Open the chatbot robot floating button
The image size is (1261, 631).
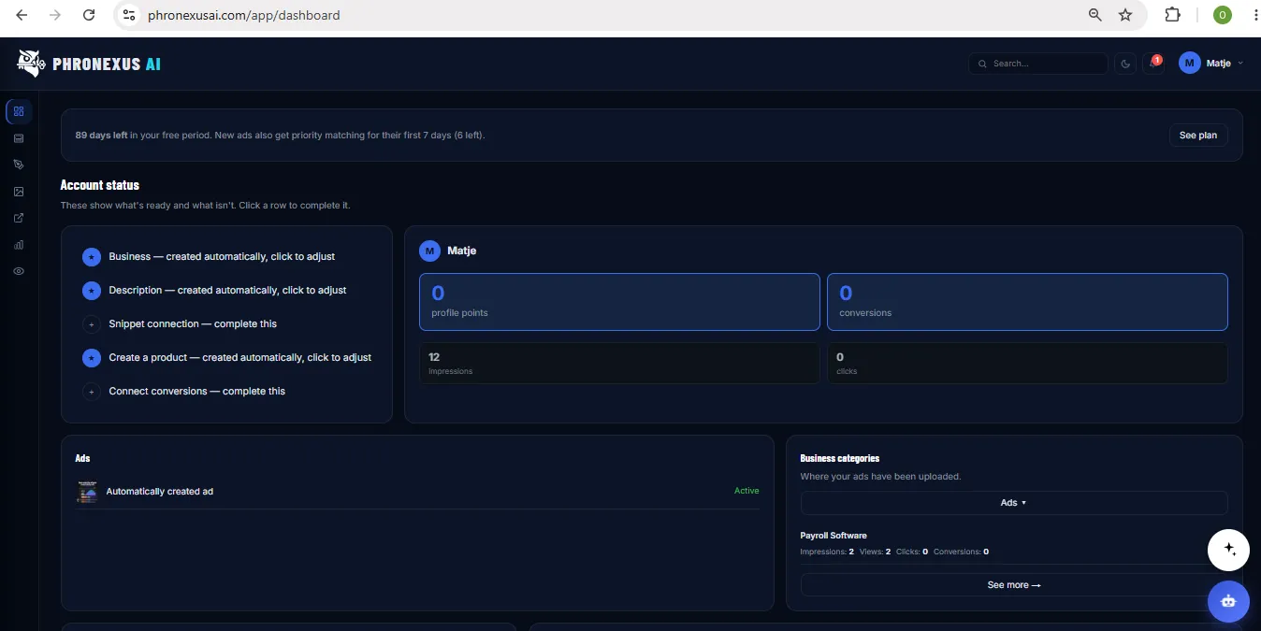[x=1228, y=601]
